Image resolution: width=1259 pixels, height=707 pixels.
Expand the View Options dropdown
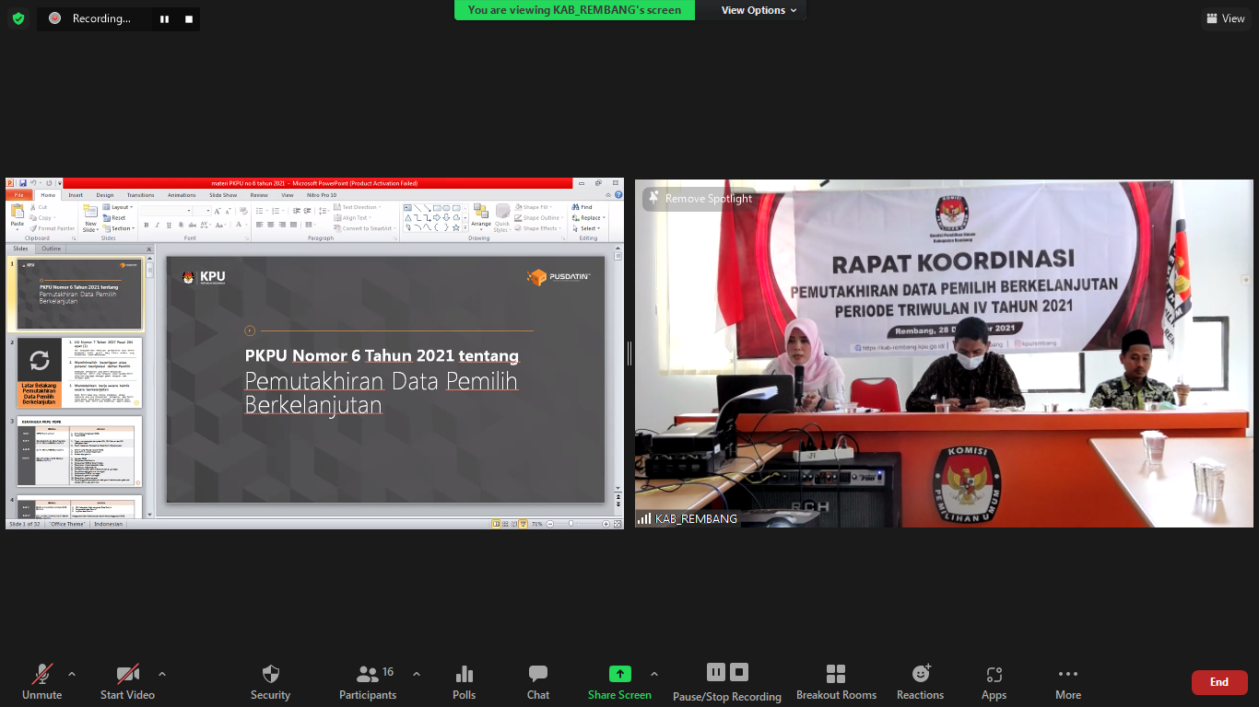[x=759, y=10]
